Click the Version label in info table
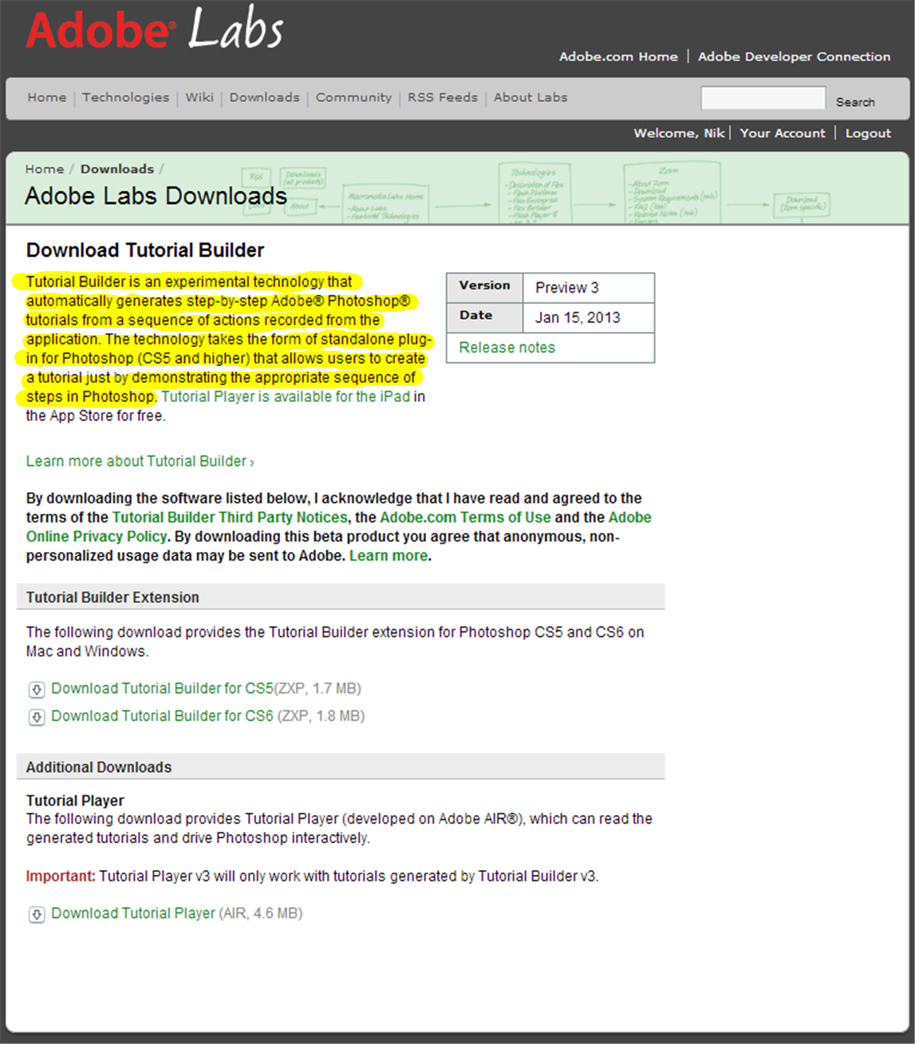 coord(484,286)
